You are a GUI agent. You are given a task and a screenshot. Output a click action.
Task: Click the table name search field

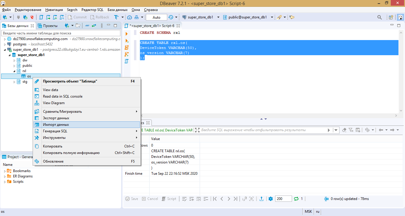point(61,33)
